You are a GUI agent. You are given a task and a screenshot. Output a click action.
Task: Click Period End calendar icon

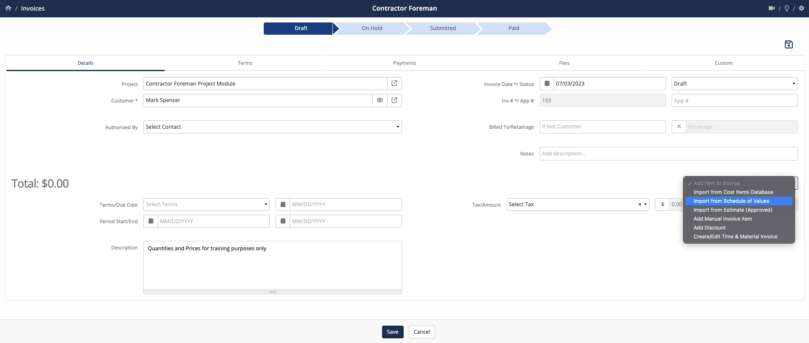pyautogui.click(x=283, y=221)
